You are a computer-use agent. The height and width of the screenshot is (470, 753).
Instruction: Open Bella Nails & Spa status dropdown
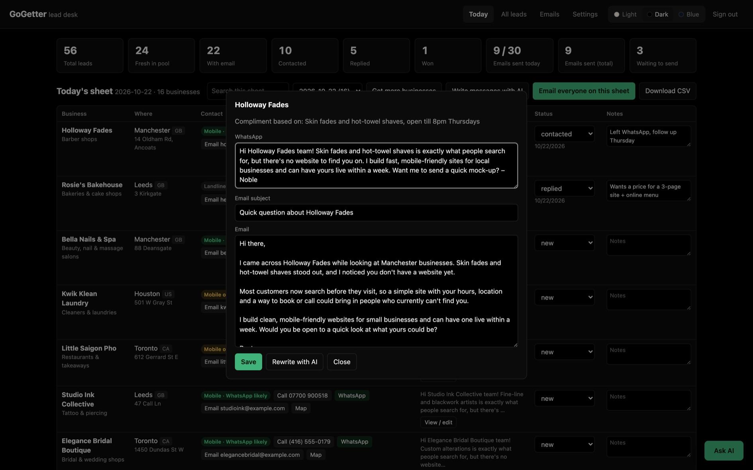tap(565, 243)
